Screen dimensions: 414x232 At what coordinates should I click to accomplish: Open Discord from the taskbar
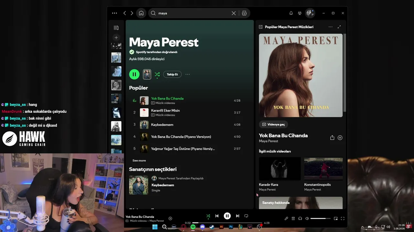coord(202,227)
